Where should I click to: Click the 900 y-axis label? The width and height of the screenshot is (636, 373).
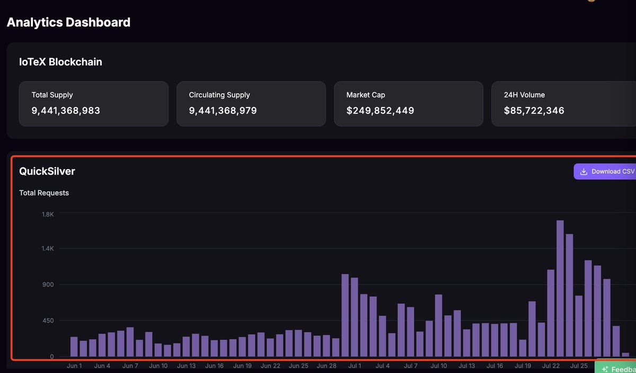(x=48, y=285)
